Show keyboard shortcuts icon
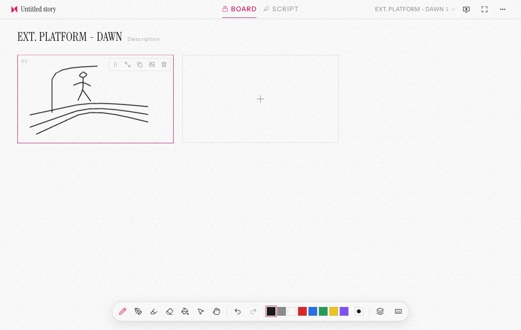The width and height of the screenshot is (521, 330). click(x=398, y=311)
